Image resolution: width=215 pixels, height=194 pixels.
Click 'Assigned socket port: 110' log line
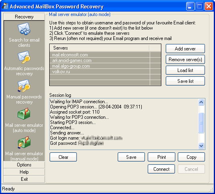click(75, 112)
